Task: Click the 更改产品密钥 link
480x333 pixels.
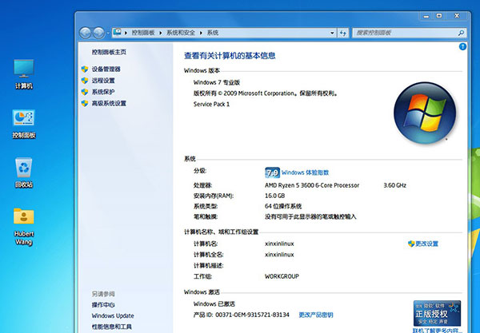Action: [x=315, y=315]
